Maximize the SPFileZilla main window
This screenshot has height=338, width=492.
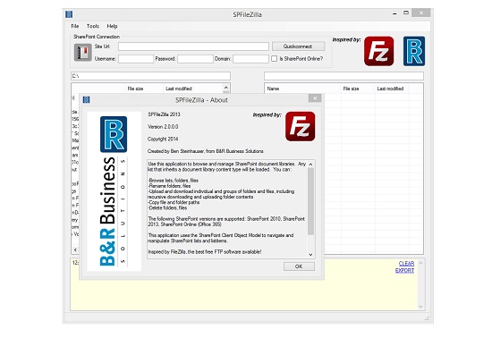(x=406, y=13)
